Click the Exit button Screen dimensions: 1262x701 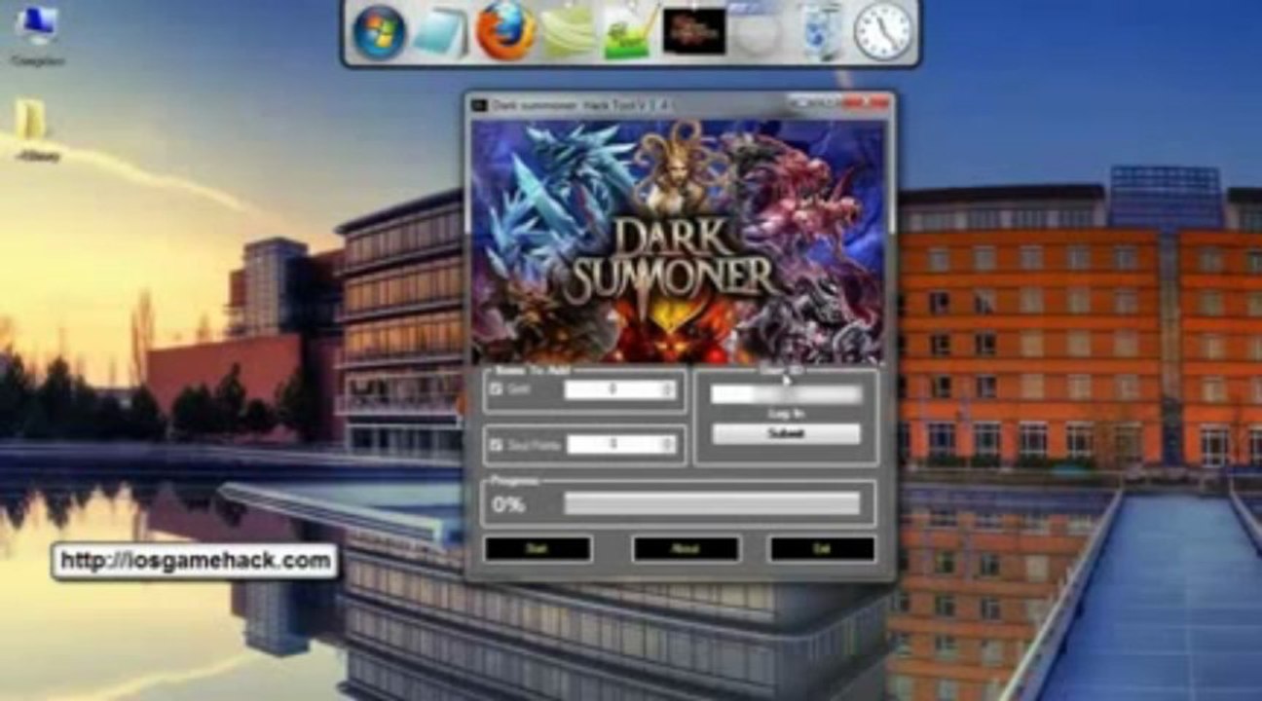click(822, 549)
